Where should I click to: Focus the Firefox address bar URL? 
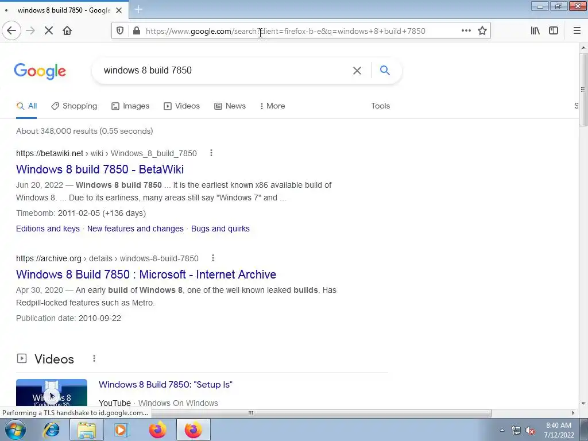point(285,31)
